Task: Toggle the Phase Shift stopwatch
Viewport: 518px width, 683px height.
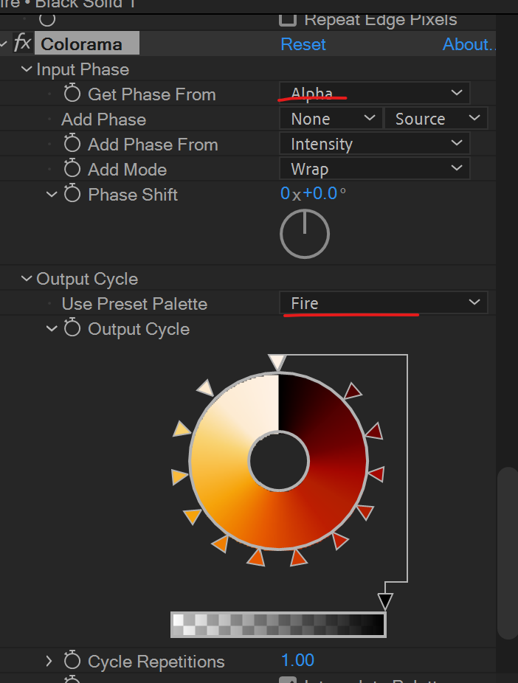Action: coord(72,195)
